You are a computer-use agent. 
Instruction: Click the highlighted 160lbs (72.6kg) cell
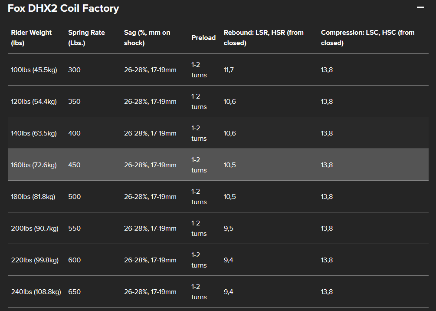(x=34, y=165)
